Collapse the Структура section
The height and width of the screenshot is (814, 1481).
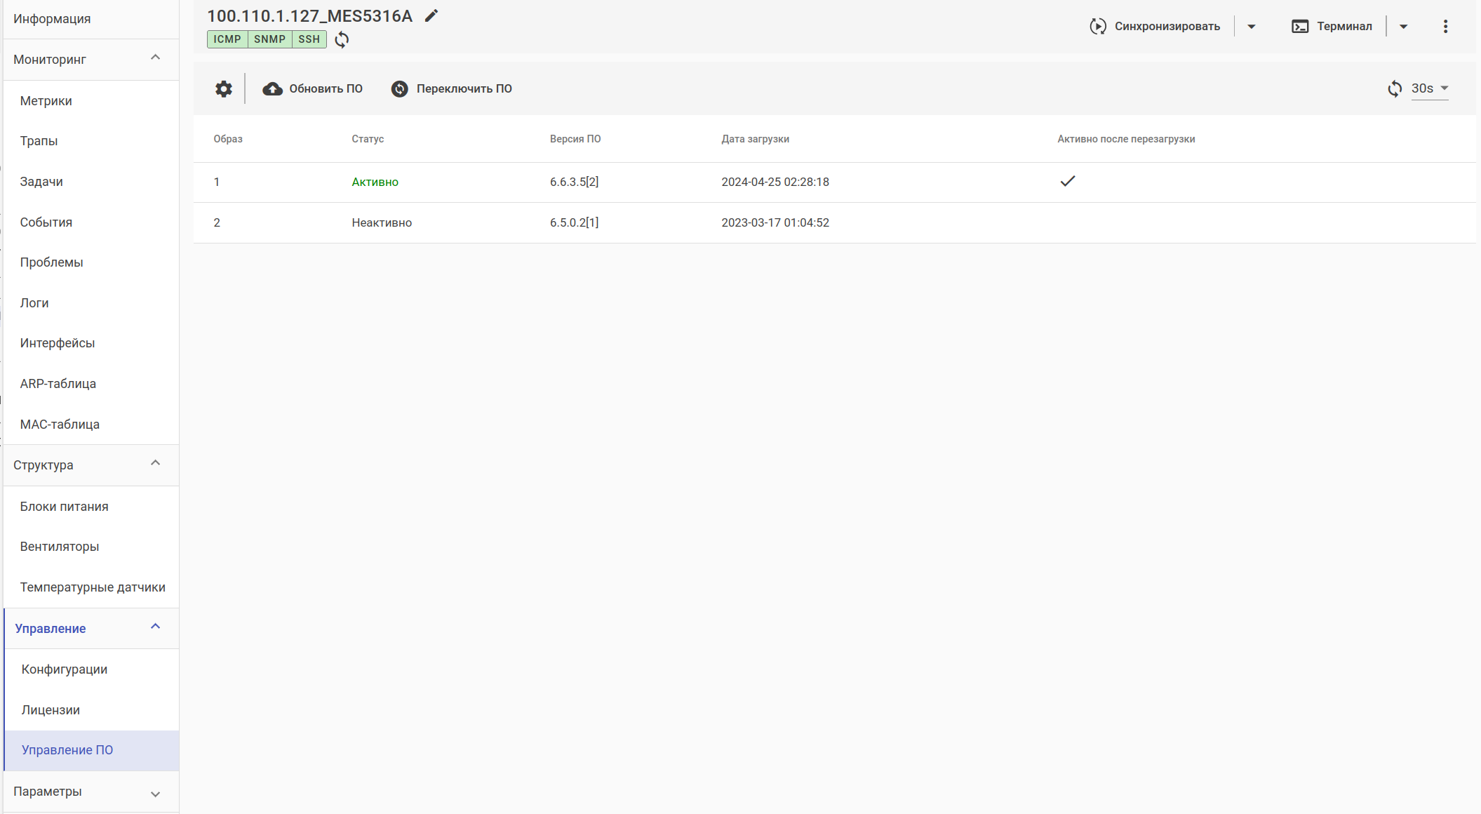tap(156, 464)
